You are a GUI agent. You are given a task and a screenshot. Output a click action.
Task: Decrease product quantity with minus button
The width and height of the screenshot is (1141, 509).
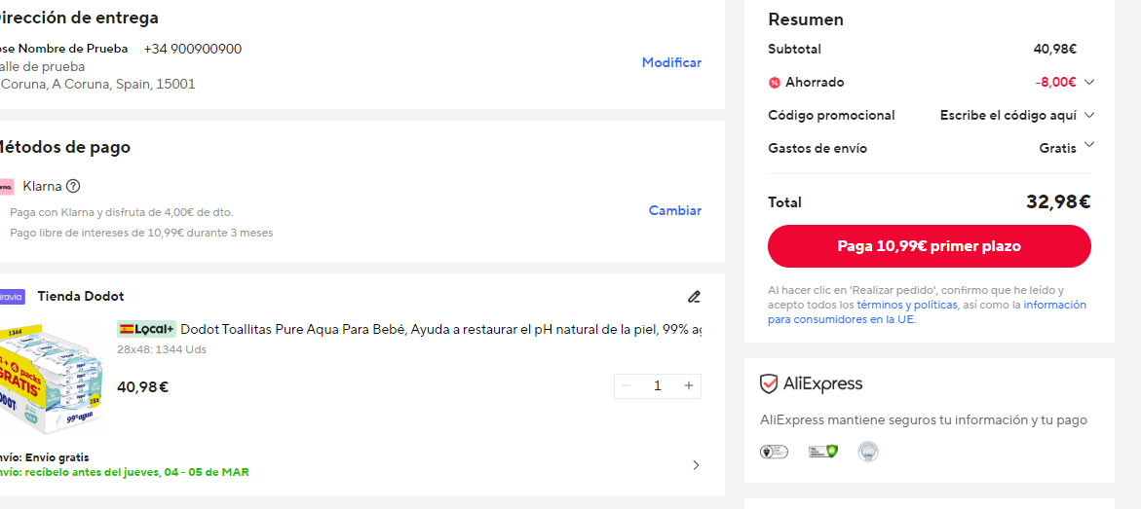pyautogui.click(x=627, y=386)
